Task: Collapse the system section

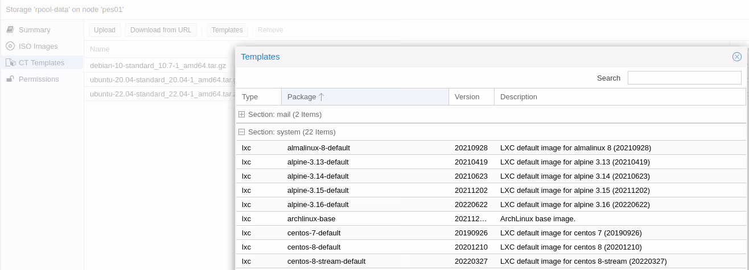Action: (x=242, y=132)
